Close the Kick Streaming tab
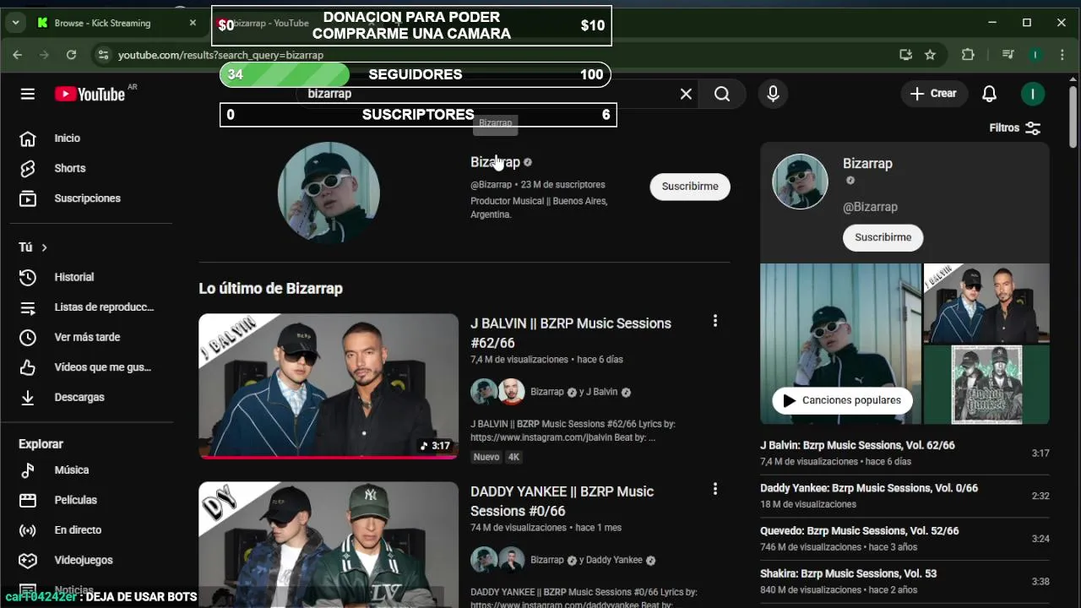Viewport: 1081px width, 608px height. 193,23
